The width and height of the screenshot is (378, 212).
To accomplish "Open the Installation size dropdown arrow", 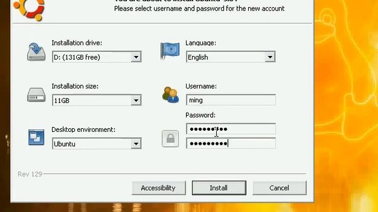I will tap(136, 101).
